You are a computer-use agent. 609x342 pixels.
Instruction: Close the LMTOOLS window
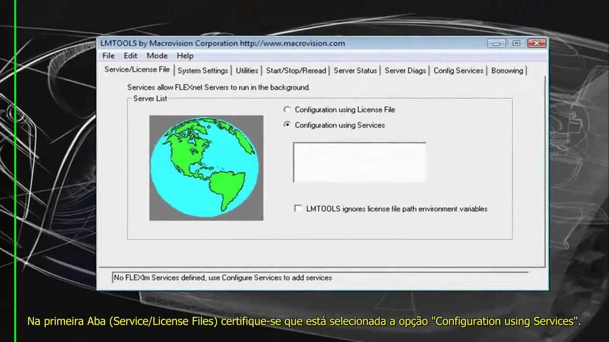[537, 43]
